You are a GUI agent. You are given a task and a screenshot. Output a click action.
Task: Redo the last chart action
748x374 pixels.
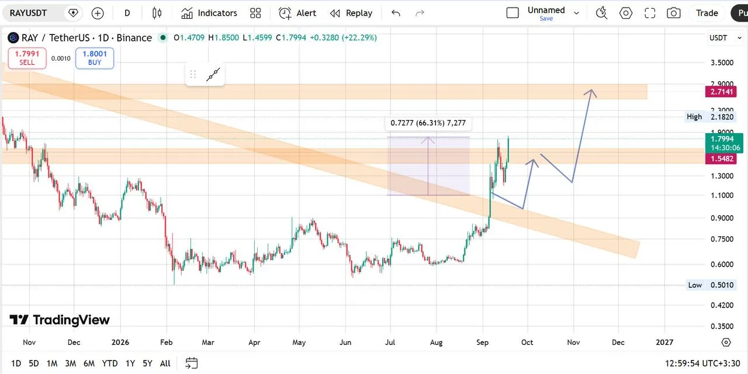coord(419,13)
